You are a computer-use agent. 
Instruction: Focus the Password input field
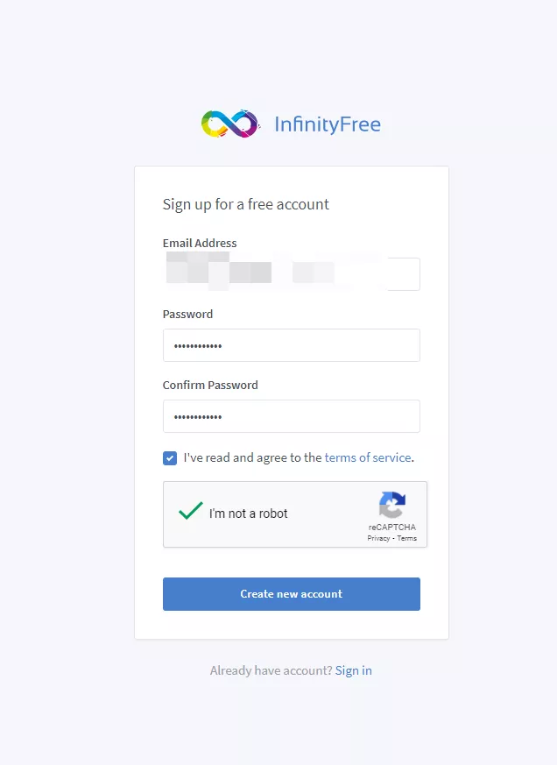click(x=291, y=345)
